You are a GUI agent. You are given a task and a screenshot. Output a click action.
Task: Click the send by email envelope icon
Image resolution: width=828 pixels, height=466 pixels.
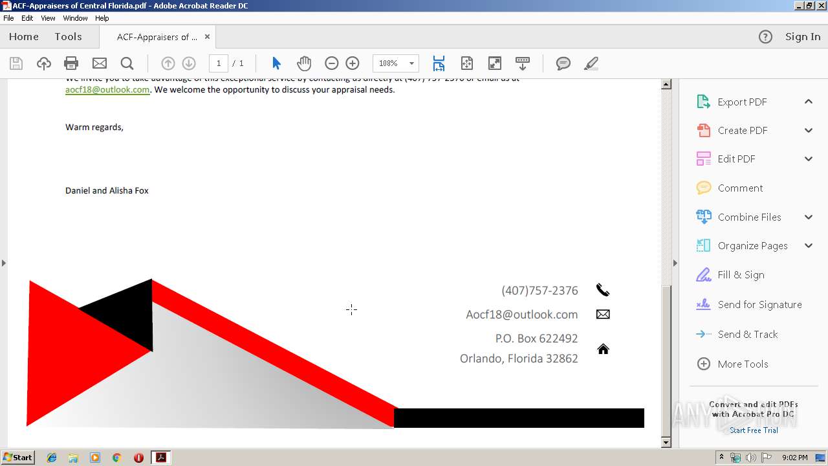(x=100, y=63)
